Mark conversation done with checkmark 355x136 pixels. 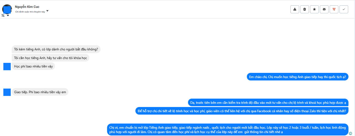(344, 9)
